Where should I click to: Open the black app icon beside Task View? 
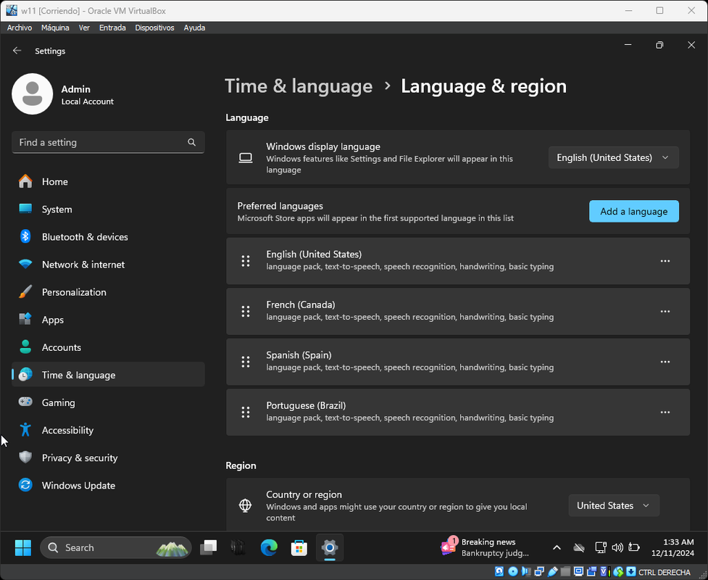(238, 547)
